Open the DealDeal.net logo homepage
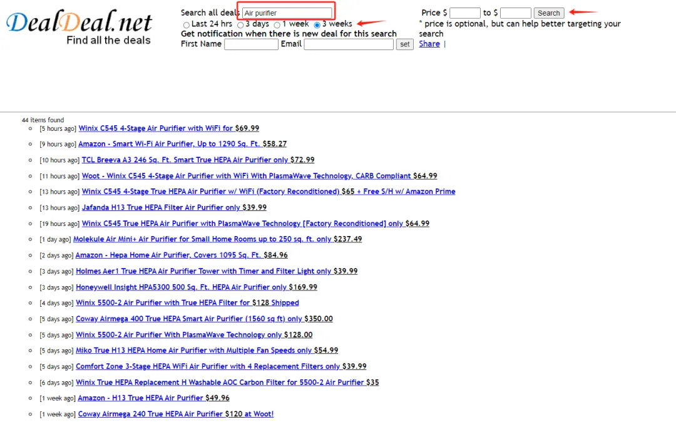This screenshot has width=676, height=422. [79, 26]
